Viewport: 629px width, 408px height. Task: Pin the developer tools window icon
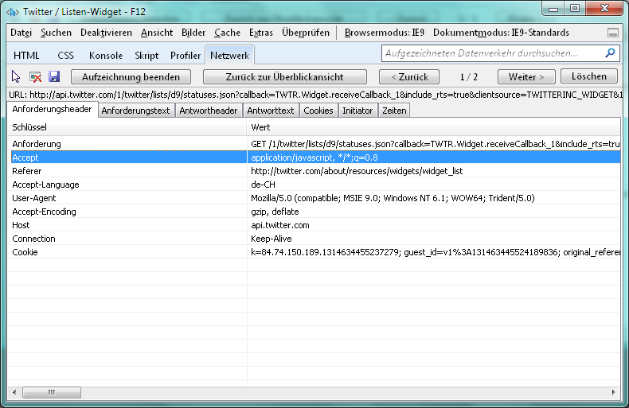(x=612, y=33)
